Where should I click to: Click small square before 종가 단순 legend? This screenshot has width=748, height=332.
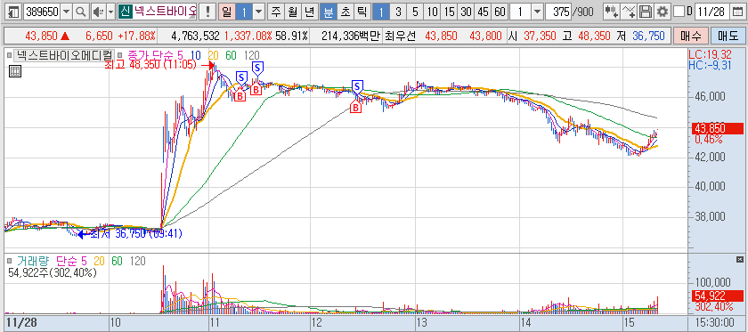click(x=119, y=55)
